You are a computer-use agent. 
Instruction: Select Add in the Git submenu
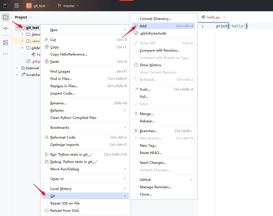(x=163, y=26)
